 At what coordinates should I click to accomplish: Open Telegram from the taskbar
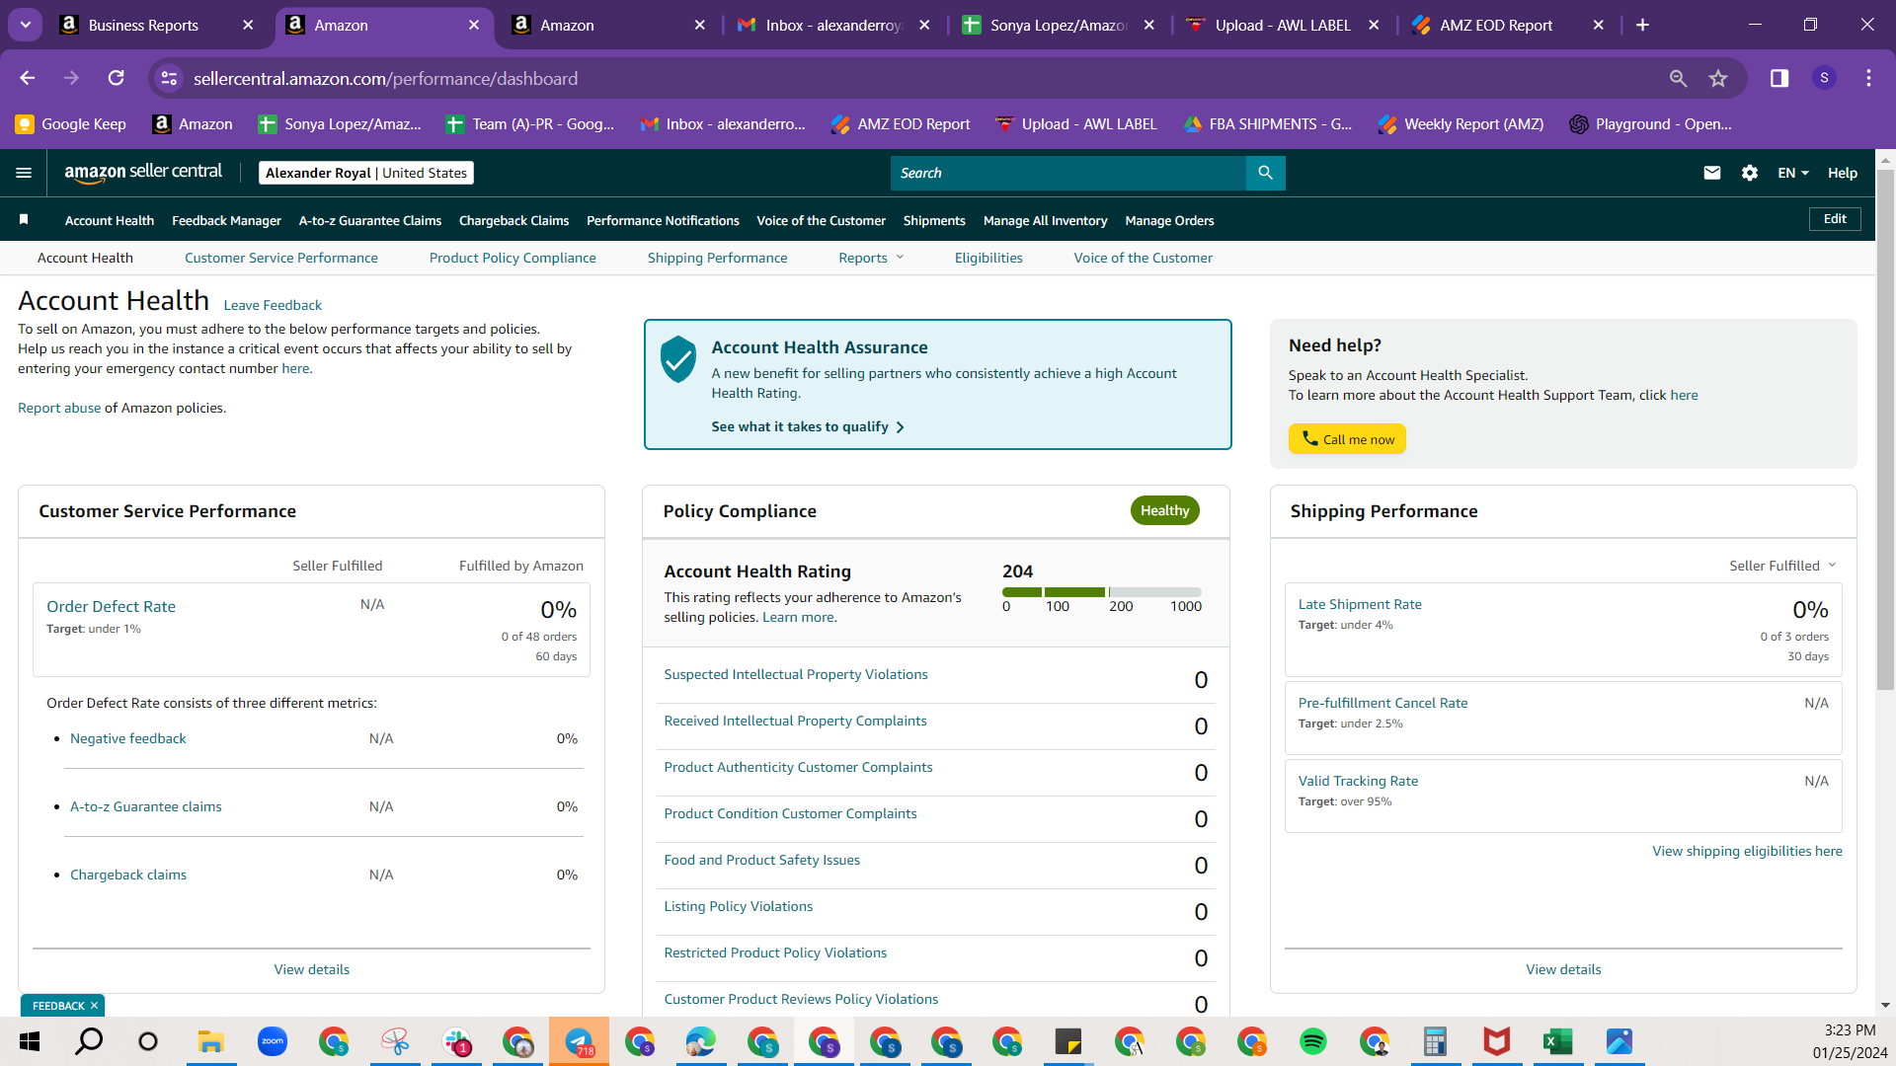point(579,1041)
